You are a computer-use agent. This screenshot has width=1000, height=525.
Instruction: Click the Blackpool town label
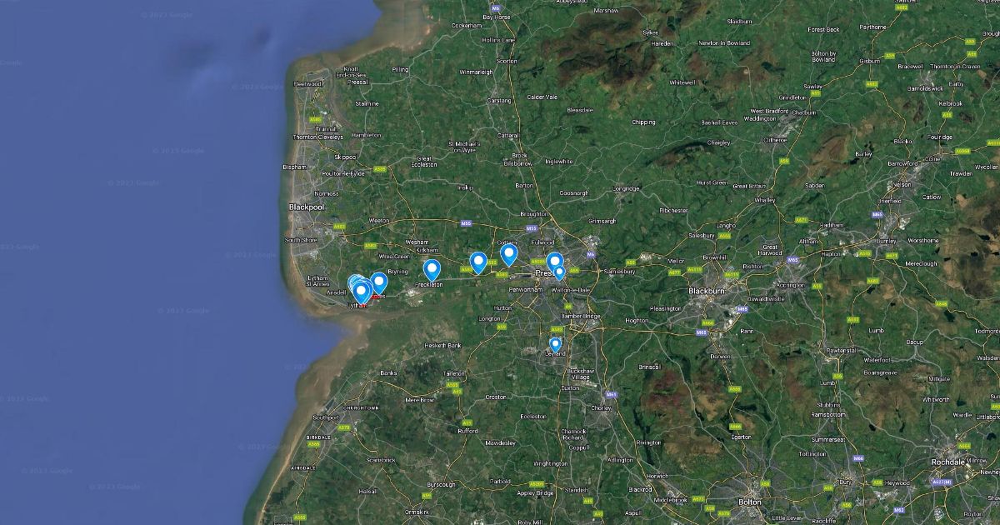tap(306, 207)
